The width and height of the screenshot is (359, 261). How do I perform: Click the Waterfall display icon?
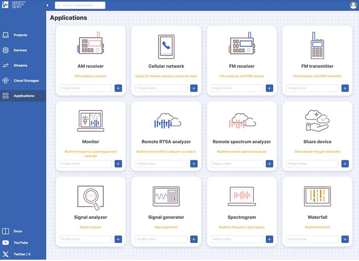(317, 196)
